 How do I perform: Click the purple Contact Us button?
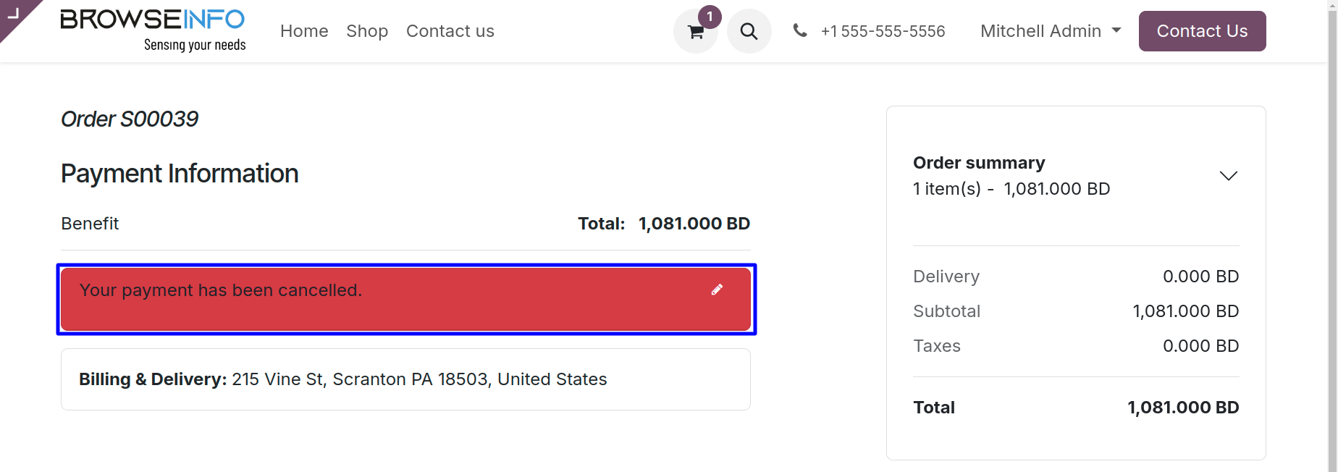[x=1202, y=31]
